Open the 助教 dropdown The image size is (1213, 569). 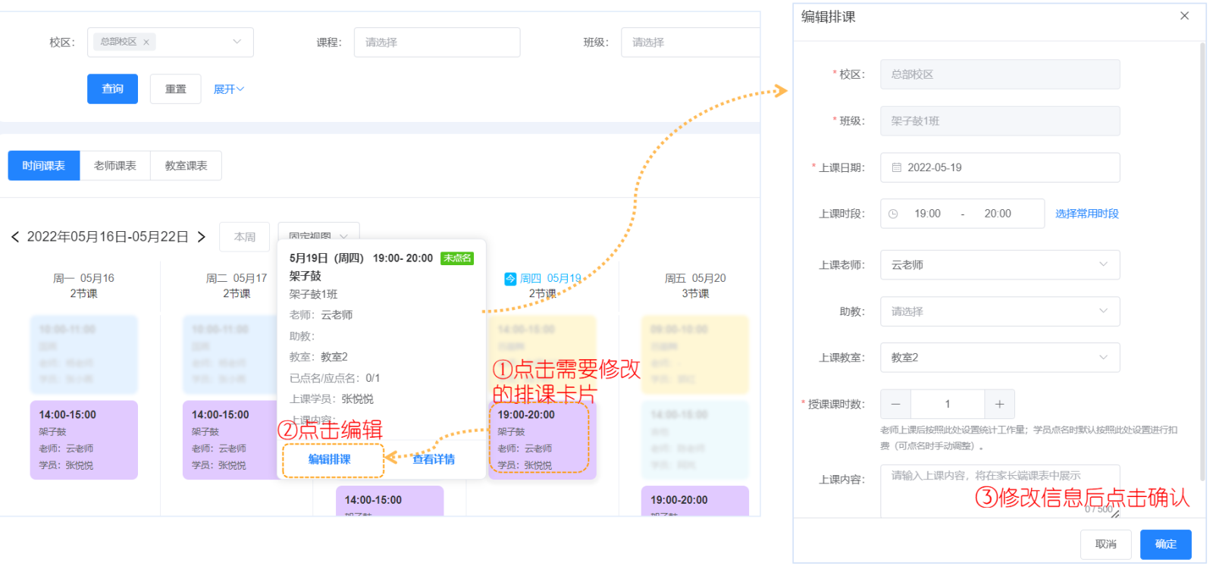[x=999, y=311]
